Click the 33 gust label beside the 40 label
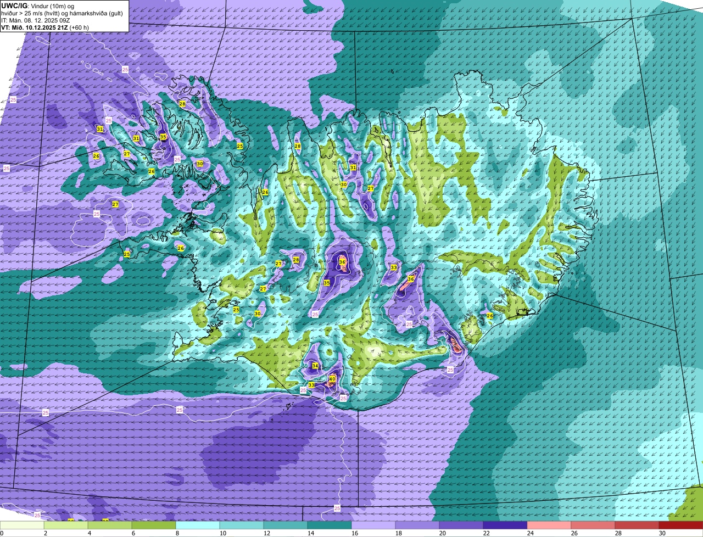 (x=311, y=385)
